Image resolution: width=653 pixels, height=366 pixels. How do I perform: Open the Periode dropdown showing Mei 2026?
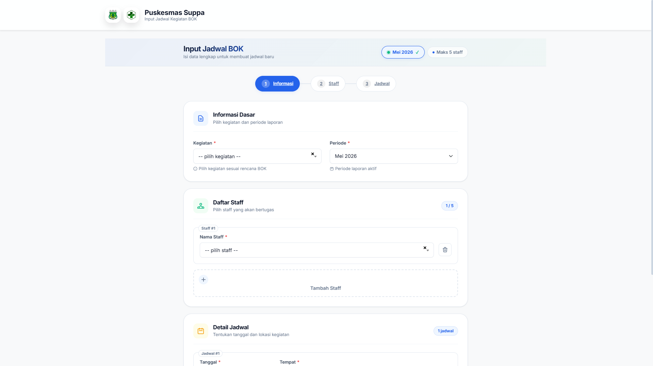click(394, 156)
